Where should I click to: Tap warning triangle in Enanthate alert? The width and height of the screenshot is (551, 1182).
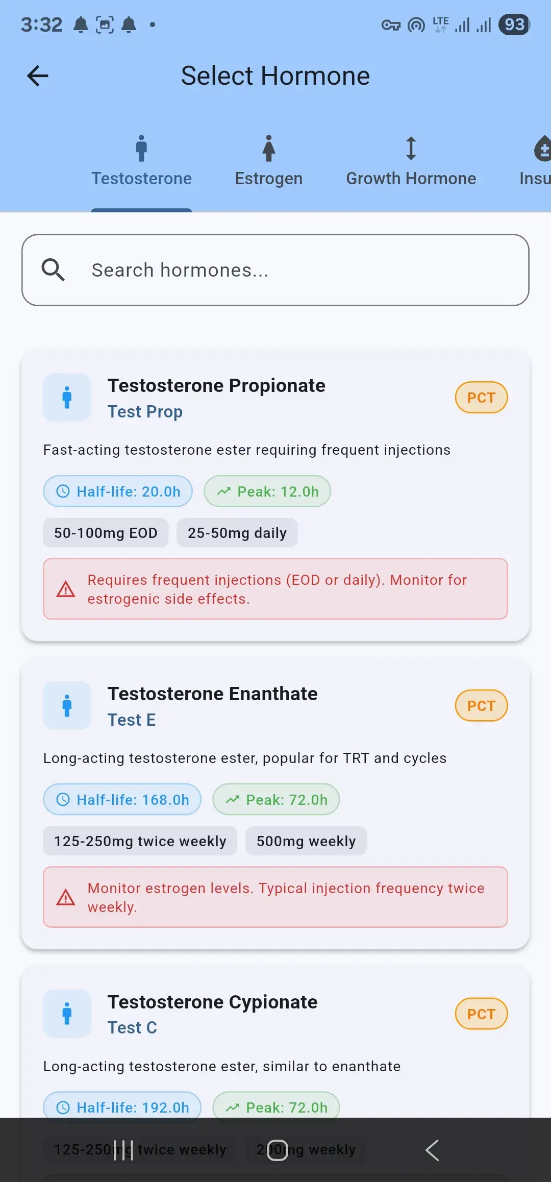65,897
